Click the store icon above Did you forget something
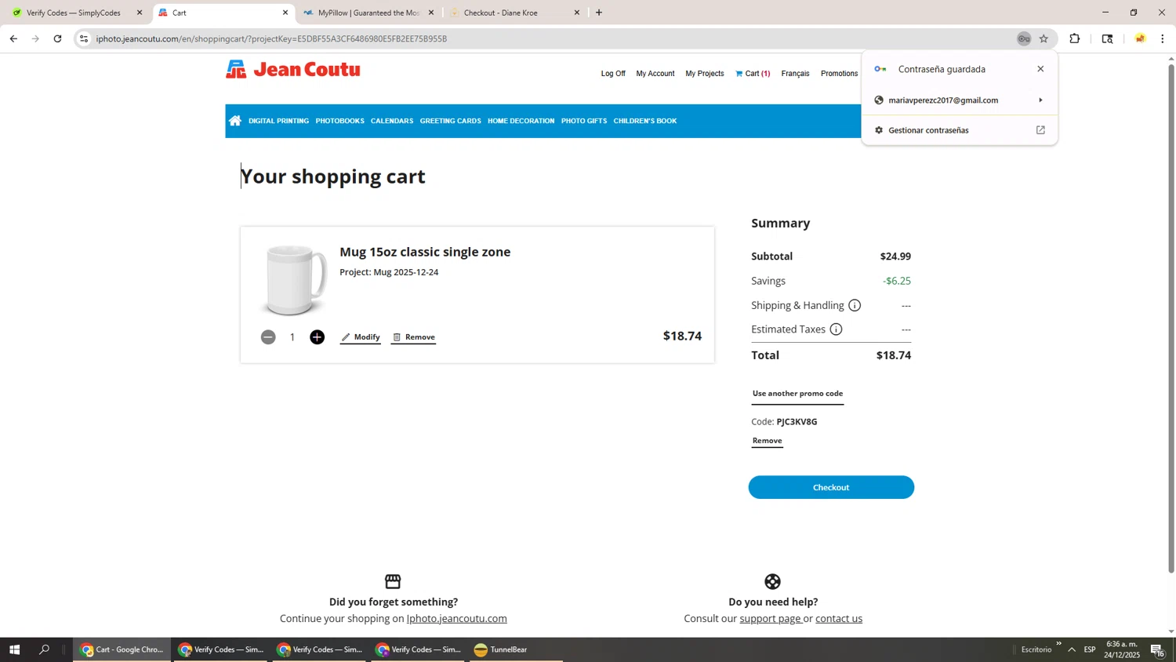1176x662 pixels. [x=394, y=582]
